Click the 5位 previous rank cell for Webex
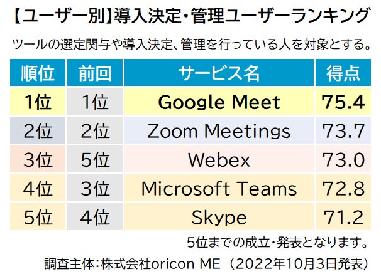The width and height of the screenshot is (381, 274). click(95, 159)
